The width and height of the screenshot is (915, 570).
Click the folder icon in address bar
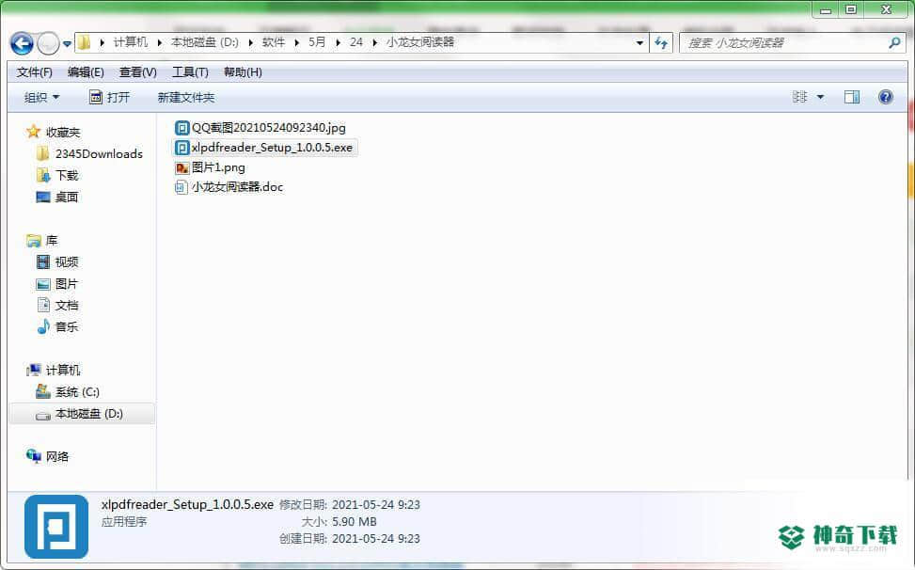[x=85, y=42]
